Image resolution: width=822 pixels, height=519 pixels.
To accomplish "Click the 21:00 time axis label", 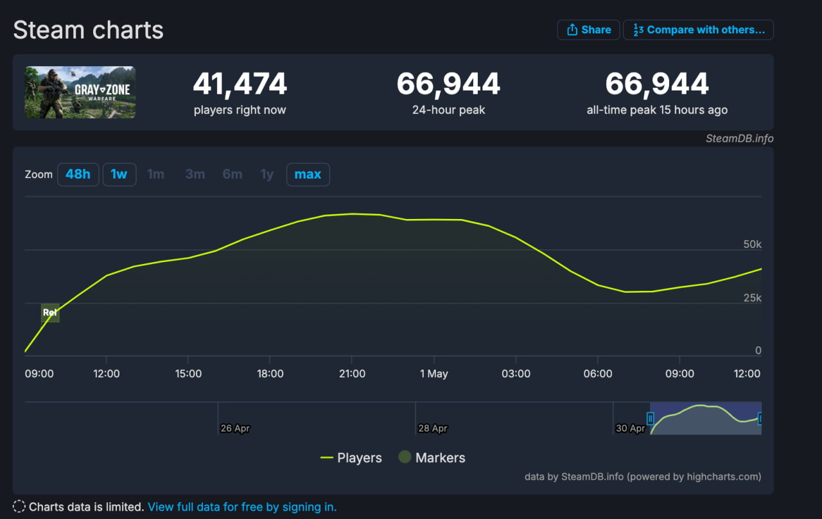I will pyautogui.click(x=352, y=374).
